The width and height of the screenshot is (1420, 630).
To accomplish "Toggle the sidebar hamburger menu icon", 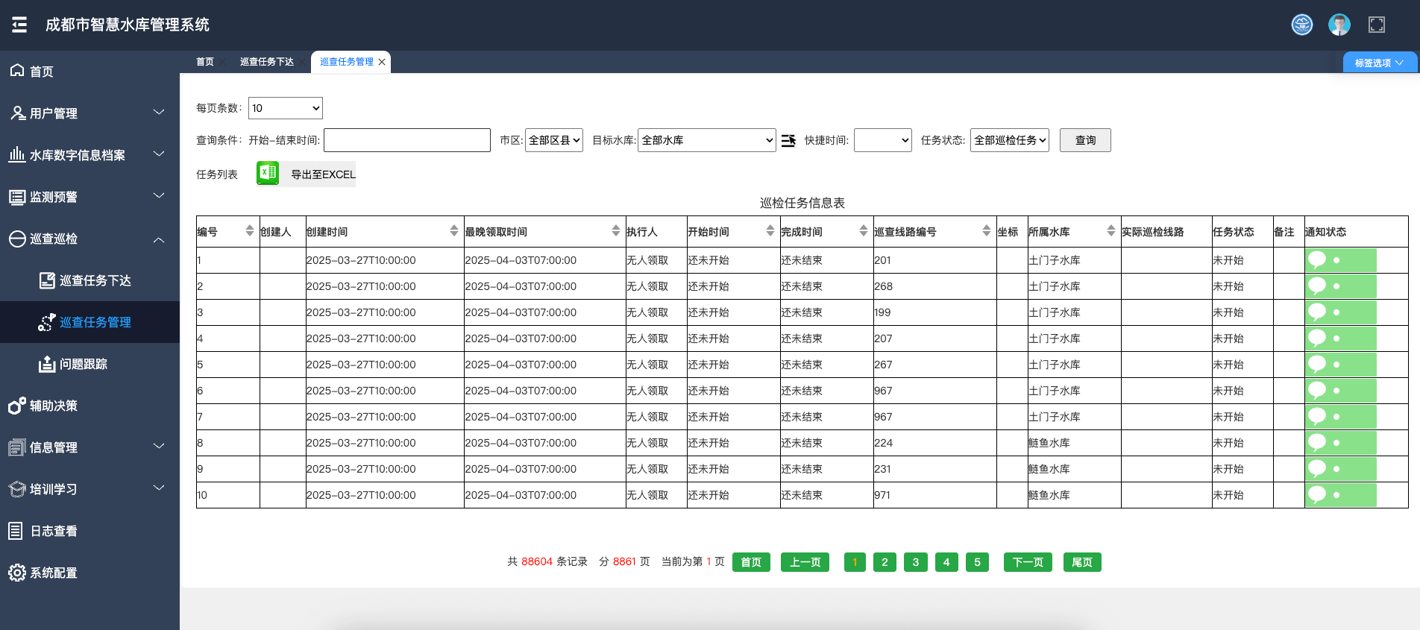I will point(19,25).
